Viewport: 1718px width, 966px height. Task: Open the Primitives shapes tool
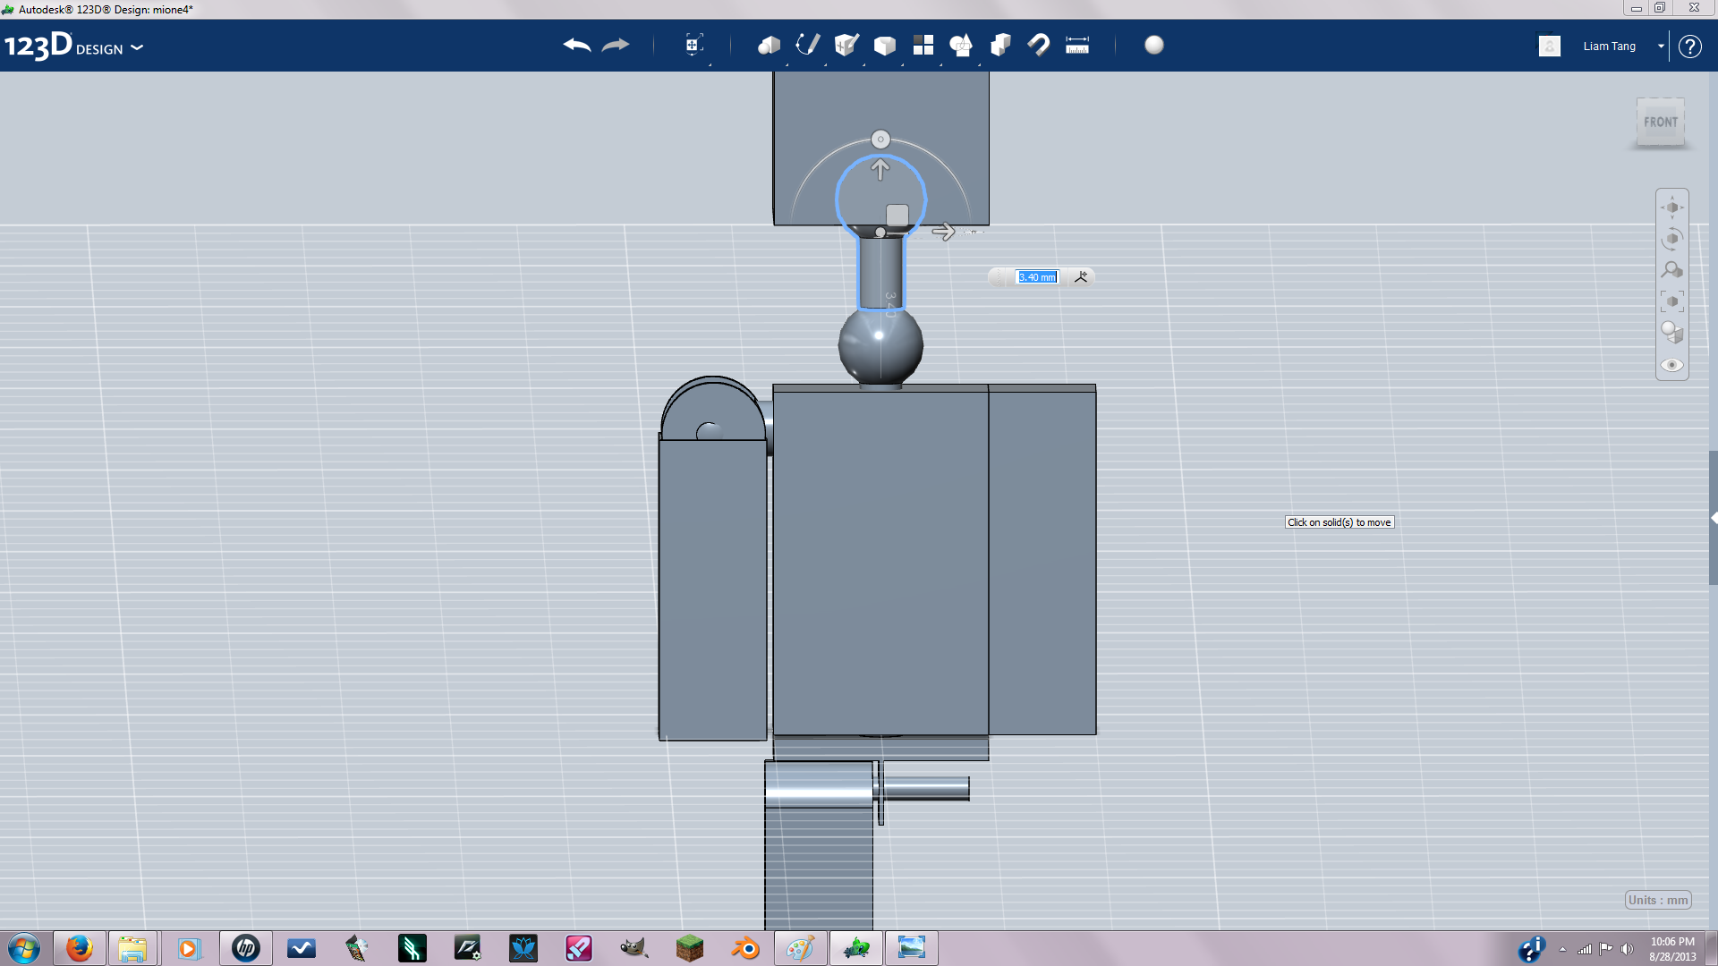click(769, 45)
